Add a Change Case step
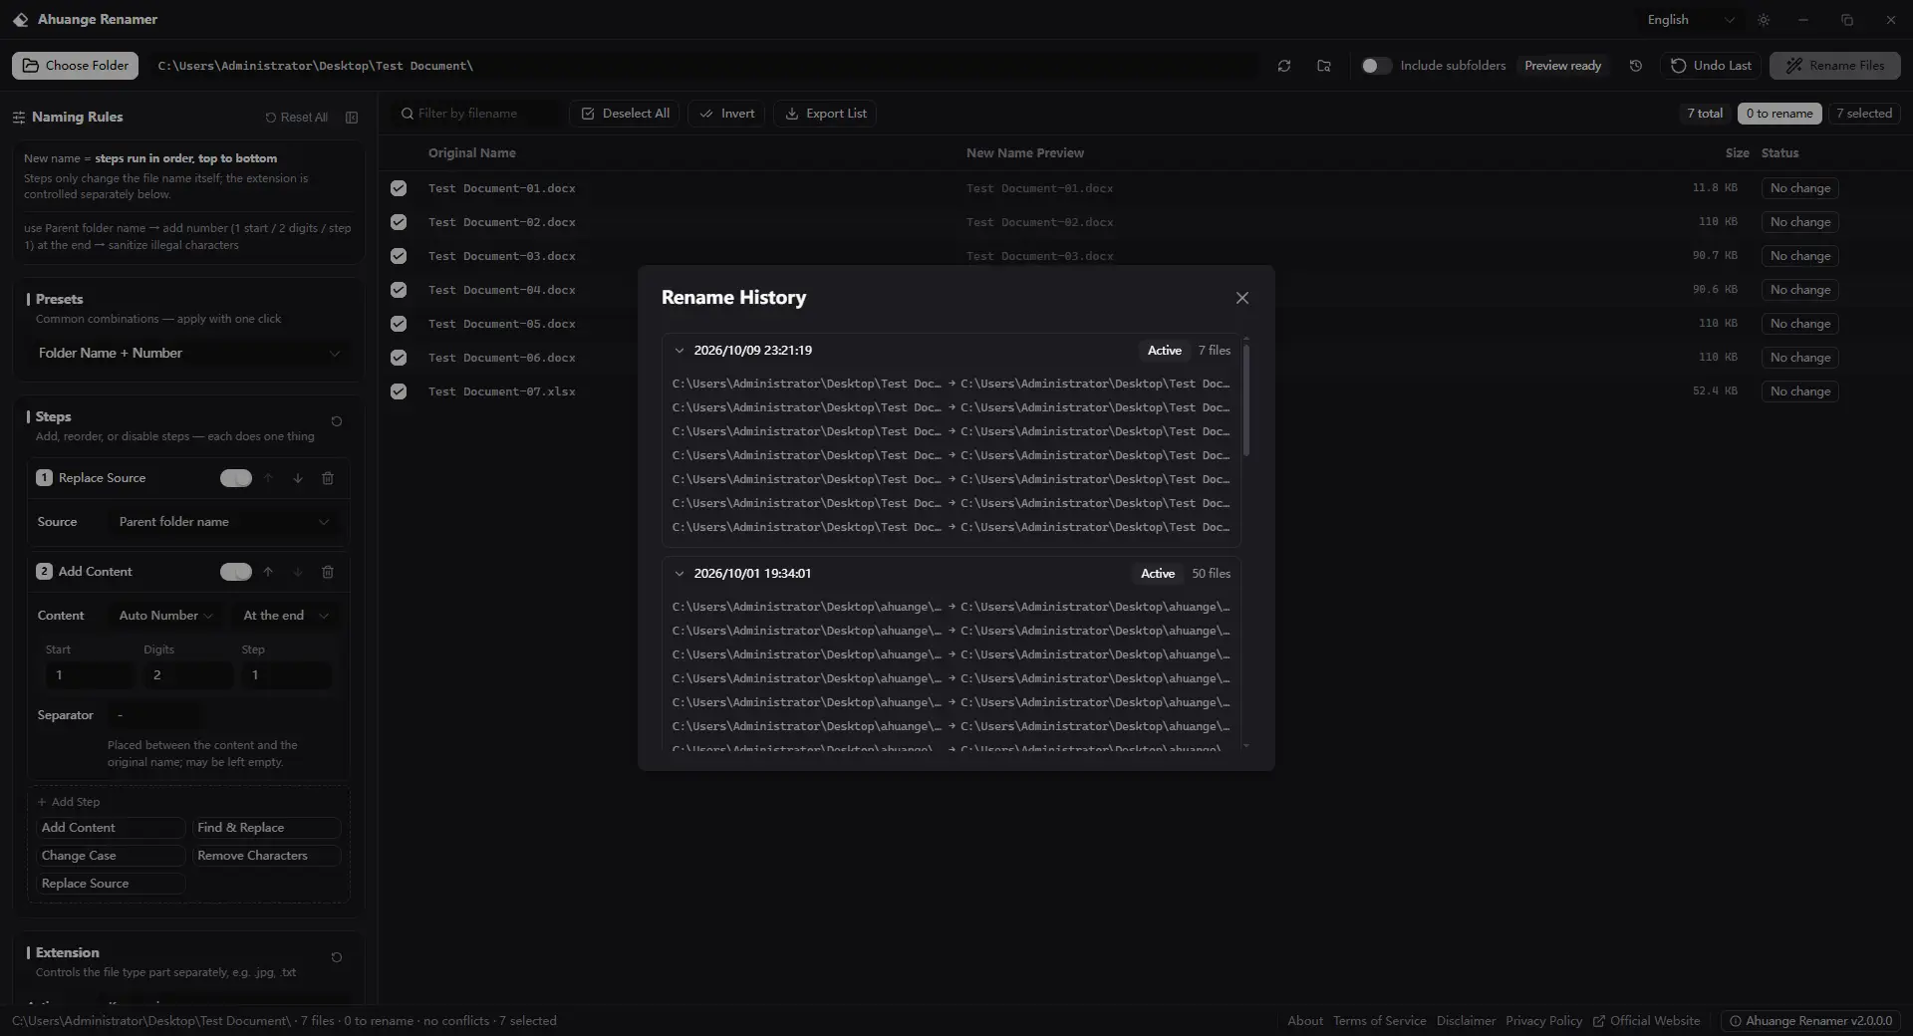Image resolution: width=1913 pixels, height=1036 pixels. [x=111, y=856]
